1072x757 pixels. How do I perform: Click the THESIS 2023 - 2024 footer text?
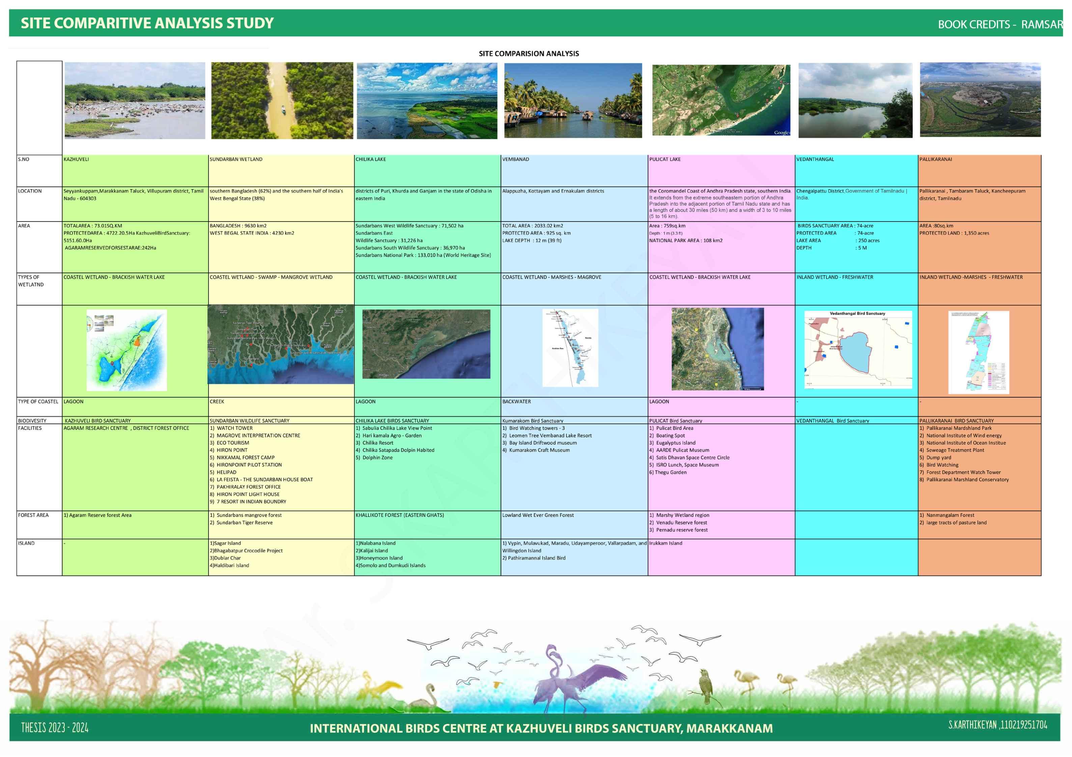(x=55, y=727)
